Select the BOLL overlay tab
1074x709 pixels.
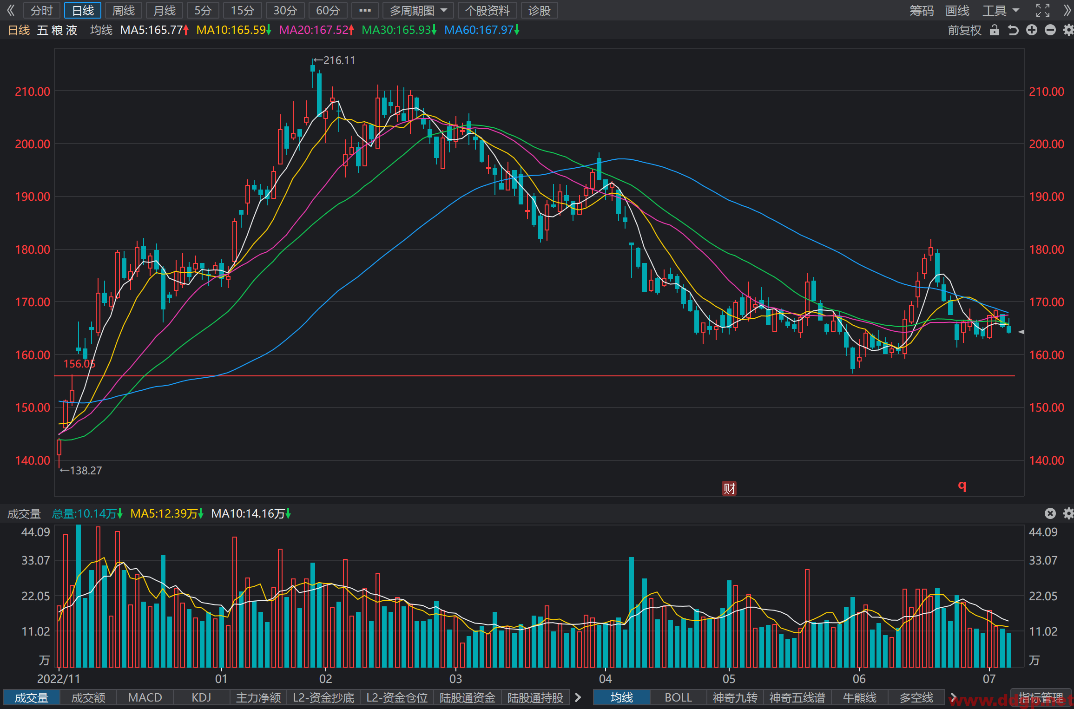pyautogui.click(x=678, y=697)
